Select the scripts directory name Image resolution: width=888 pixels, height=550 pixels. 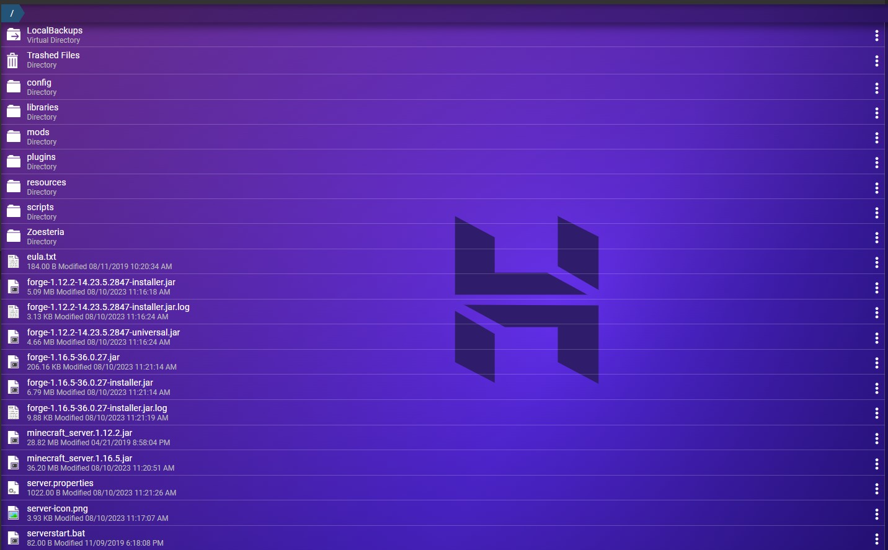[x=40, y=207]
